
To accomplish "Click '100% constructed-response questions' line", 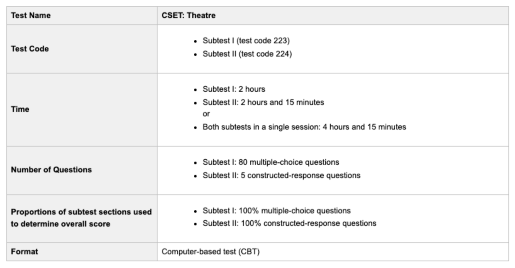I will [289, 223].
